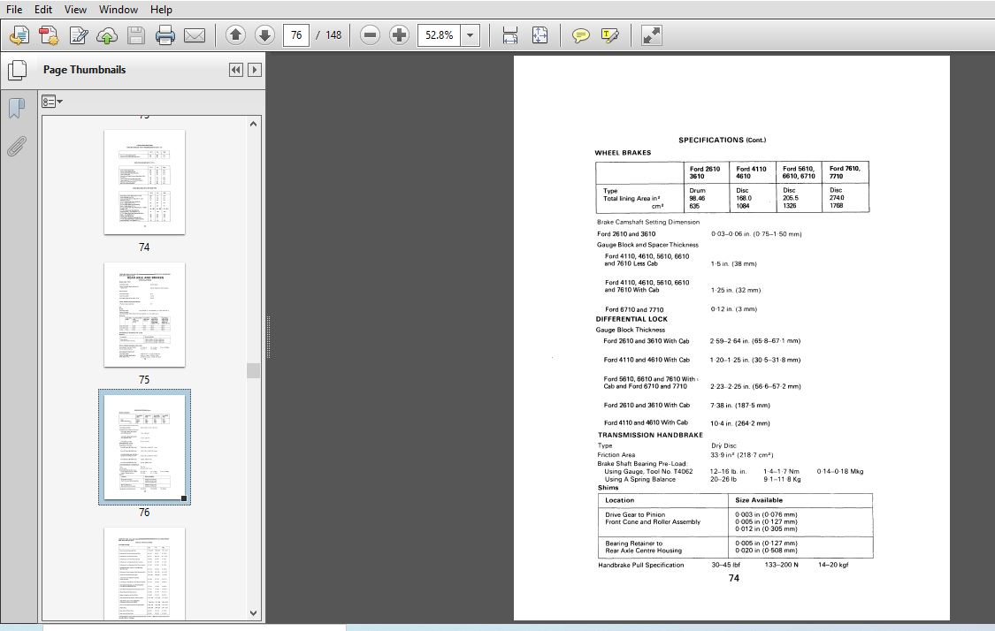Screen dimensions: 995x631
Task: Go to next page with down arrow
Action: [264, 34]
